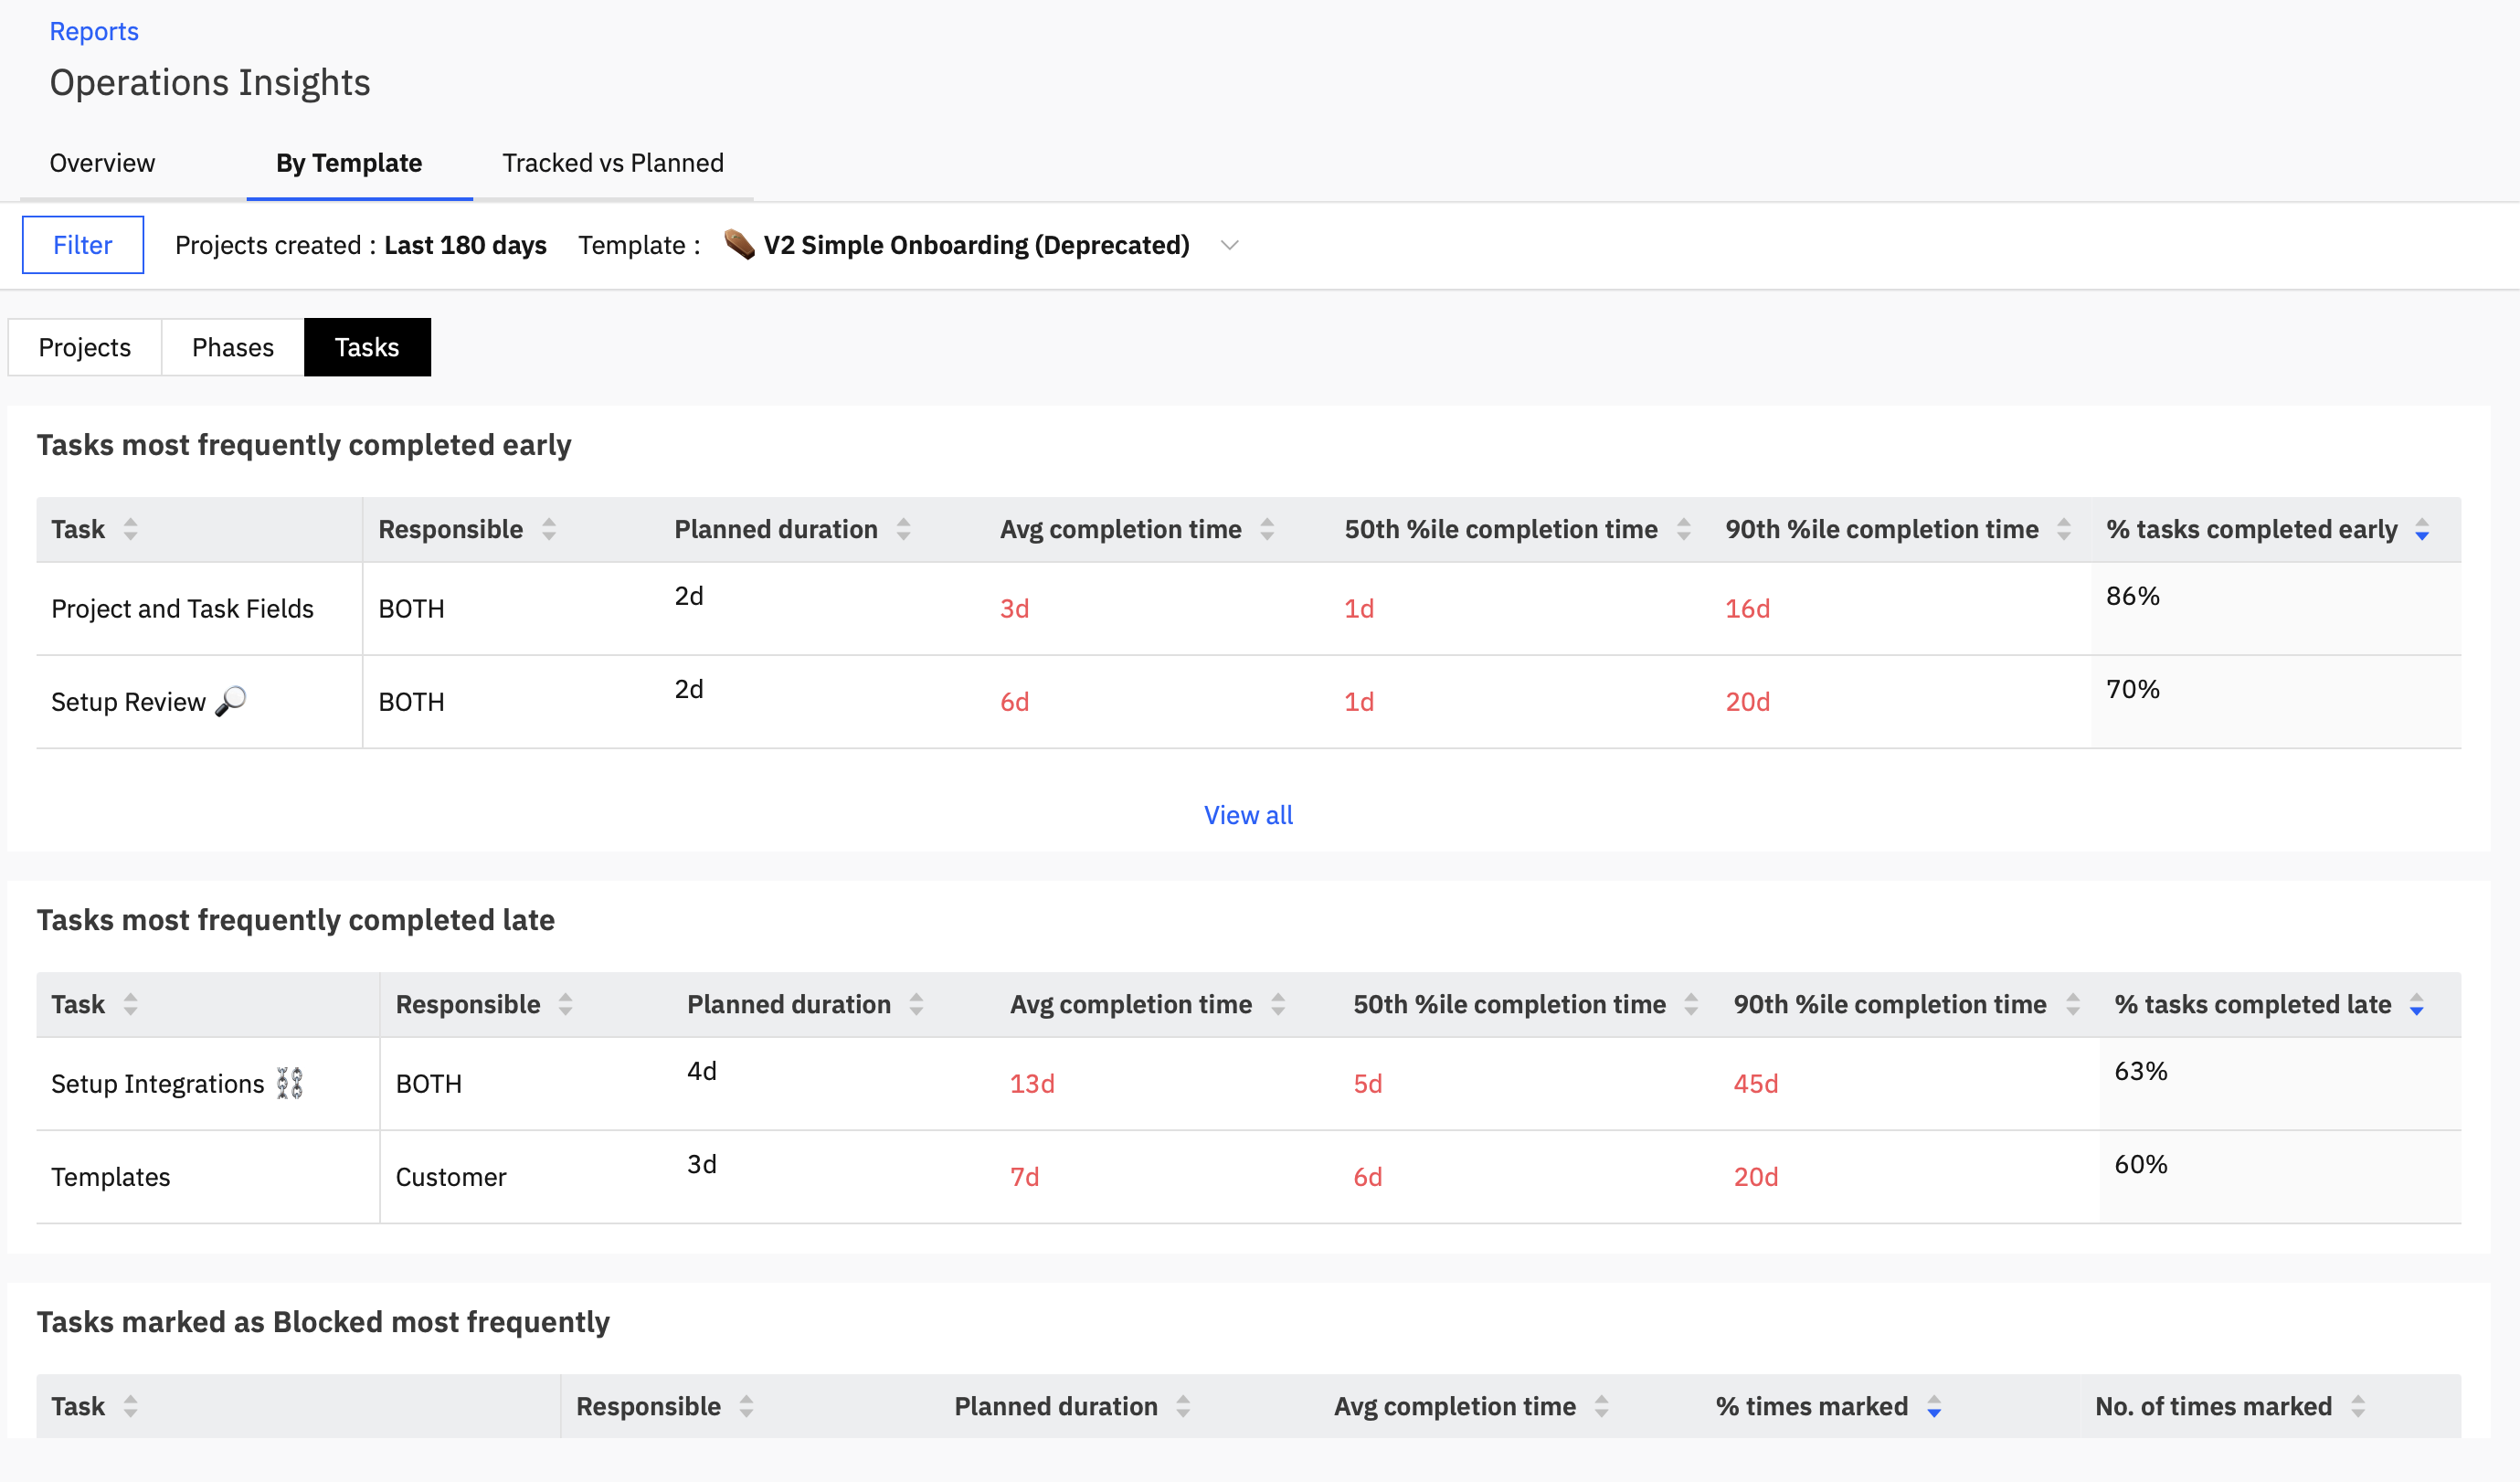Open template V2 Simple Onboarding (Deprecated) selector
Image resolution: width=2520 pixels, height=1482 pixels.
(975, 245)
